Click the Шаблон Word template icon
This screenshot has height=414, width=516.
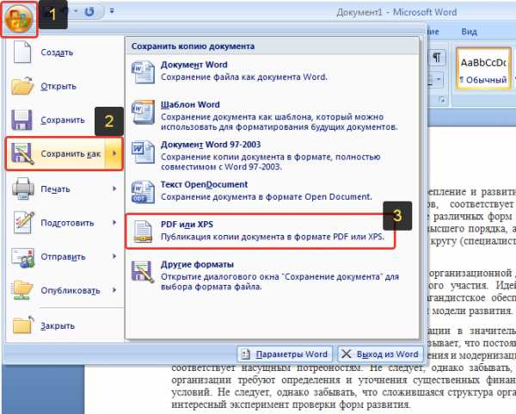[143, 112]
